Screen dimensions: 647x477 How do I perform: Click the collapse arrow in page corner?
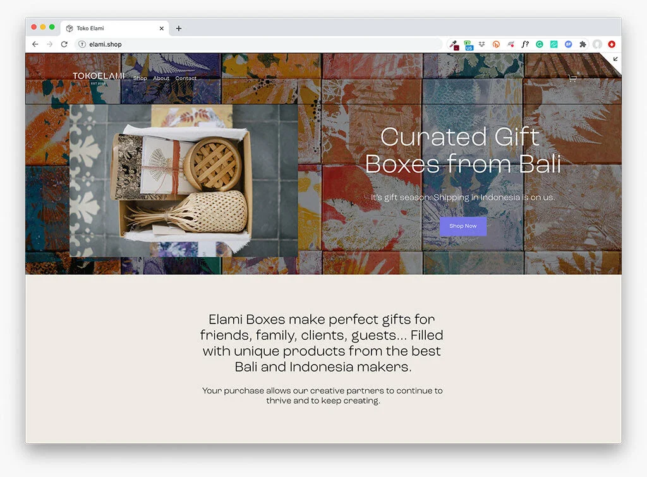pos(615,59)
